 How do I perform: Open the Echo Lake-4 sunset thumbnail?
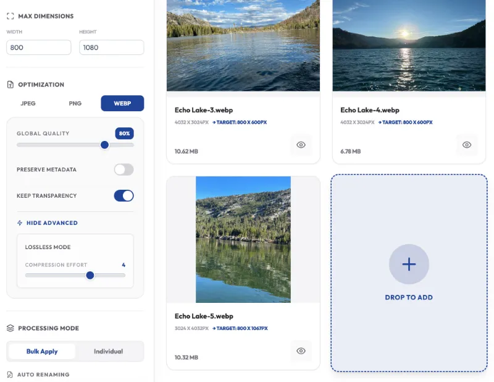tap(409, 45)
